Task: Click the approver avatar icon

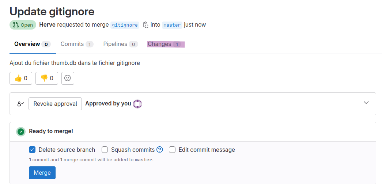Action: coord(137,104)
